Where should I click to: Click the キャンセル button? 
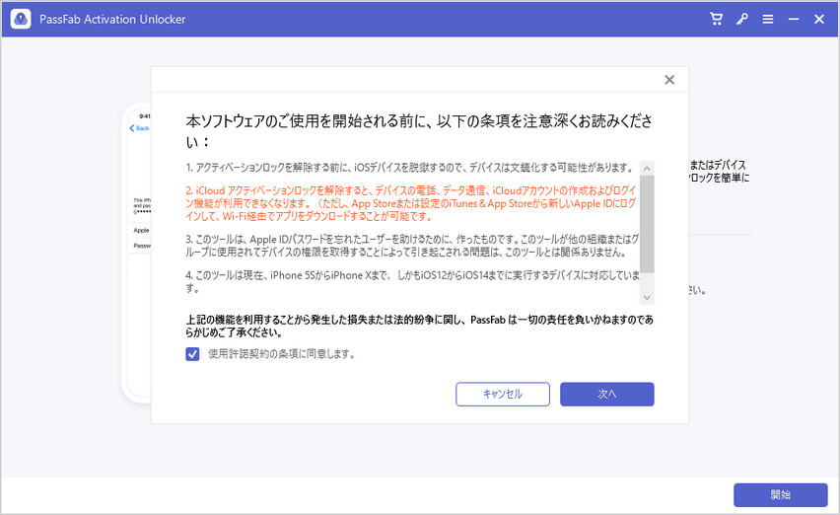[502, 394]
